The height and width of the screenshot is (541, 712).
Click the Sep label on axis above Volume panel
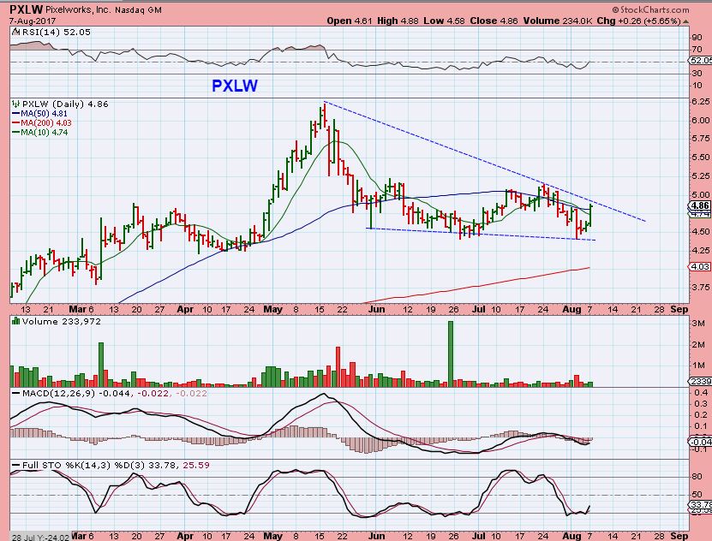pyautogui.click(x=679, y=309)
